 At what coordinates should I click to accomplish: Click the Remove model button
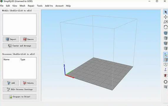[x=28, y=39]
